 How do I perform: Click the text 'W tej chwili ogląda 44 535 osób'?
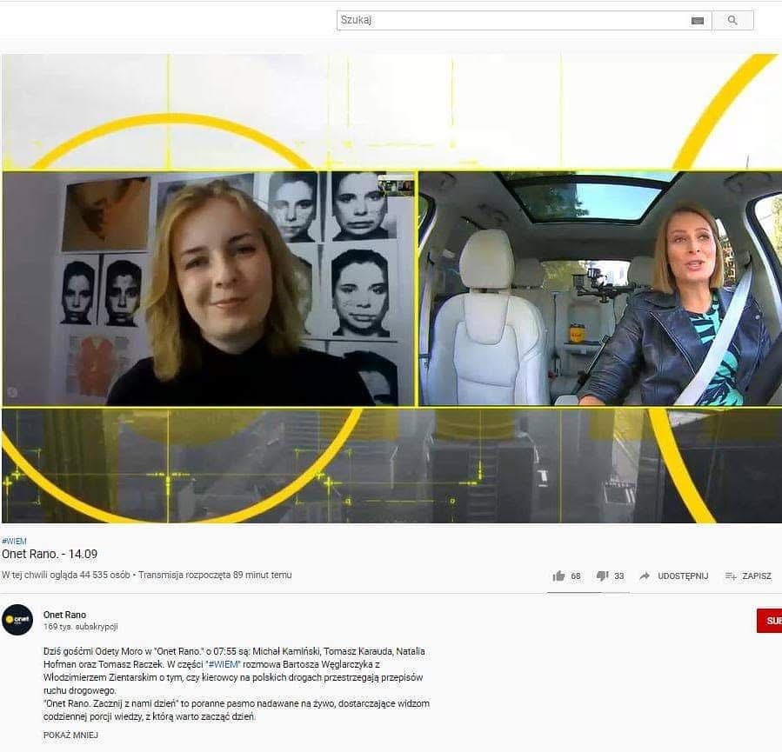66,576
